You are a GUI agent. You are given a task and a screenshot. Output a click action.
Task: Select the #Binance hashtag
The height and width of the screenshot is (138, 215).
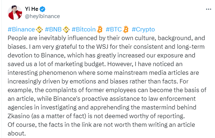coord(21,29)
